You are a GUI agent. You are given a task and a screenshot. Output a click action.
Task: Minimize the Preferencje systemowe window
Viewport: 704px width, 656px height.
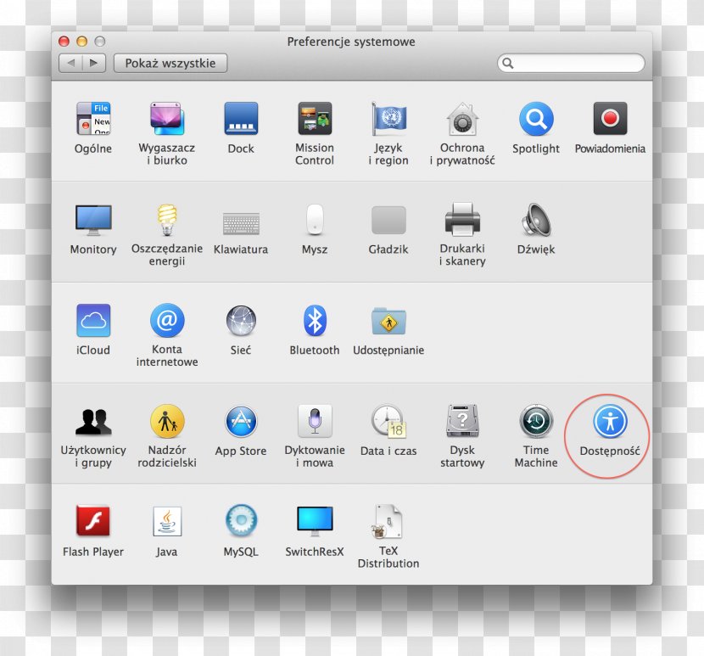81,42
